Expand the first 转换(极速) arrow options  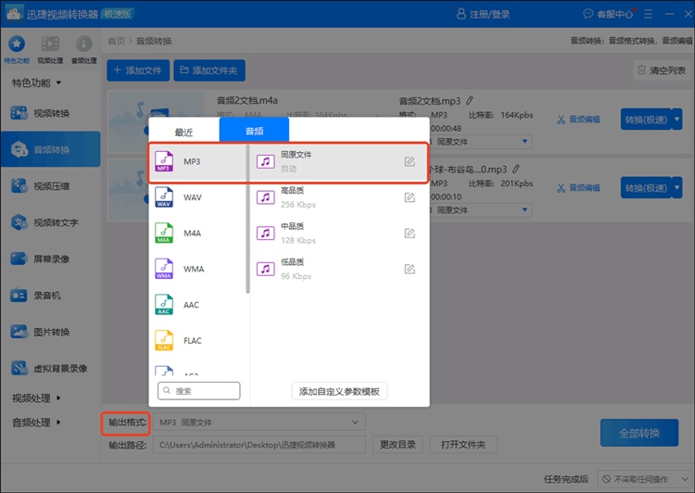(x=676, y=119)
